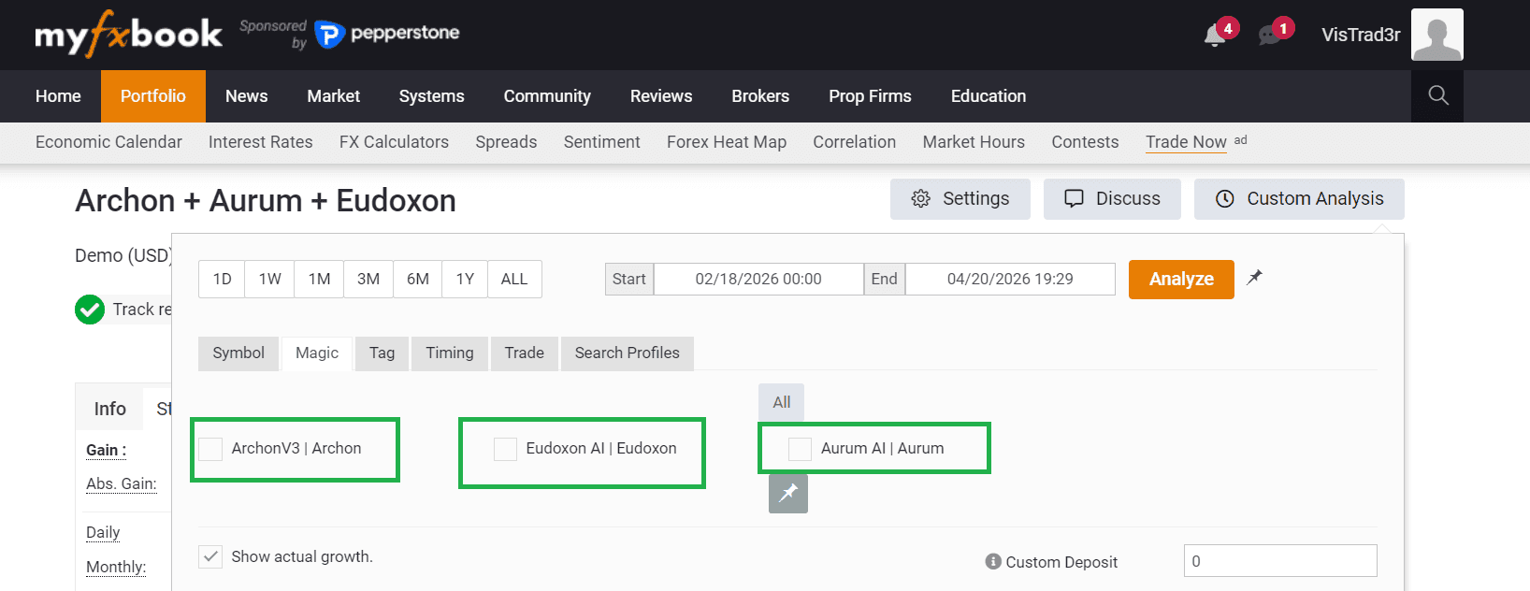Screen dimensions: 1530x591
Task: Select the All magic filter button
Action: (782, 402)
